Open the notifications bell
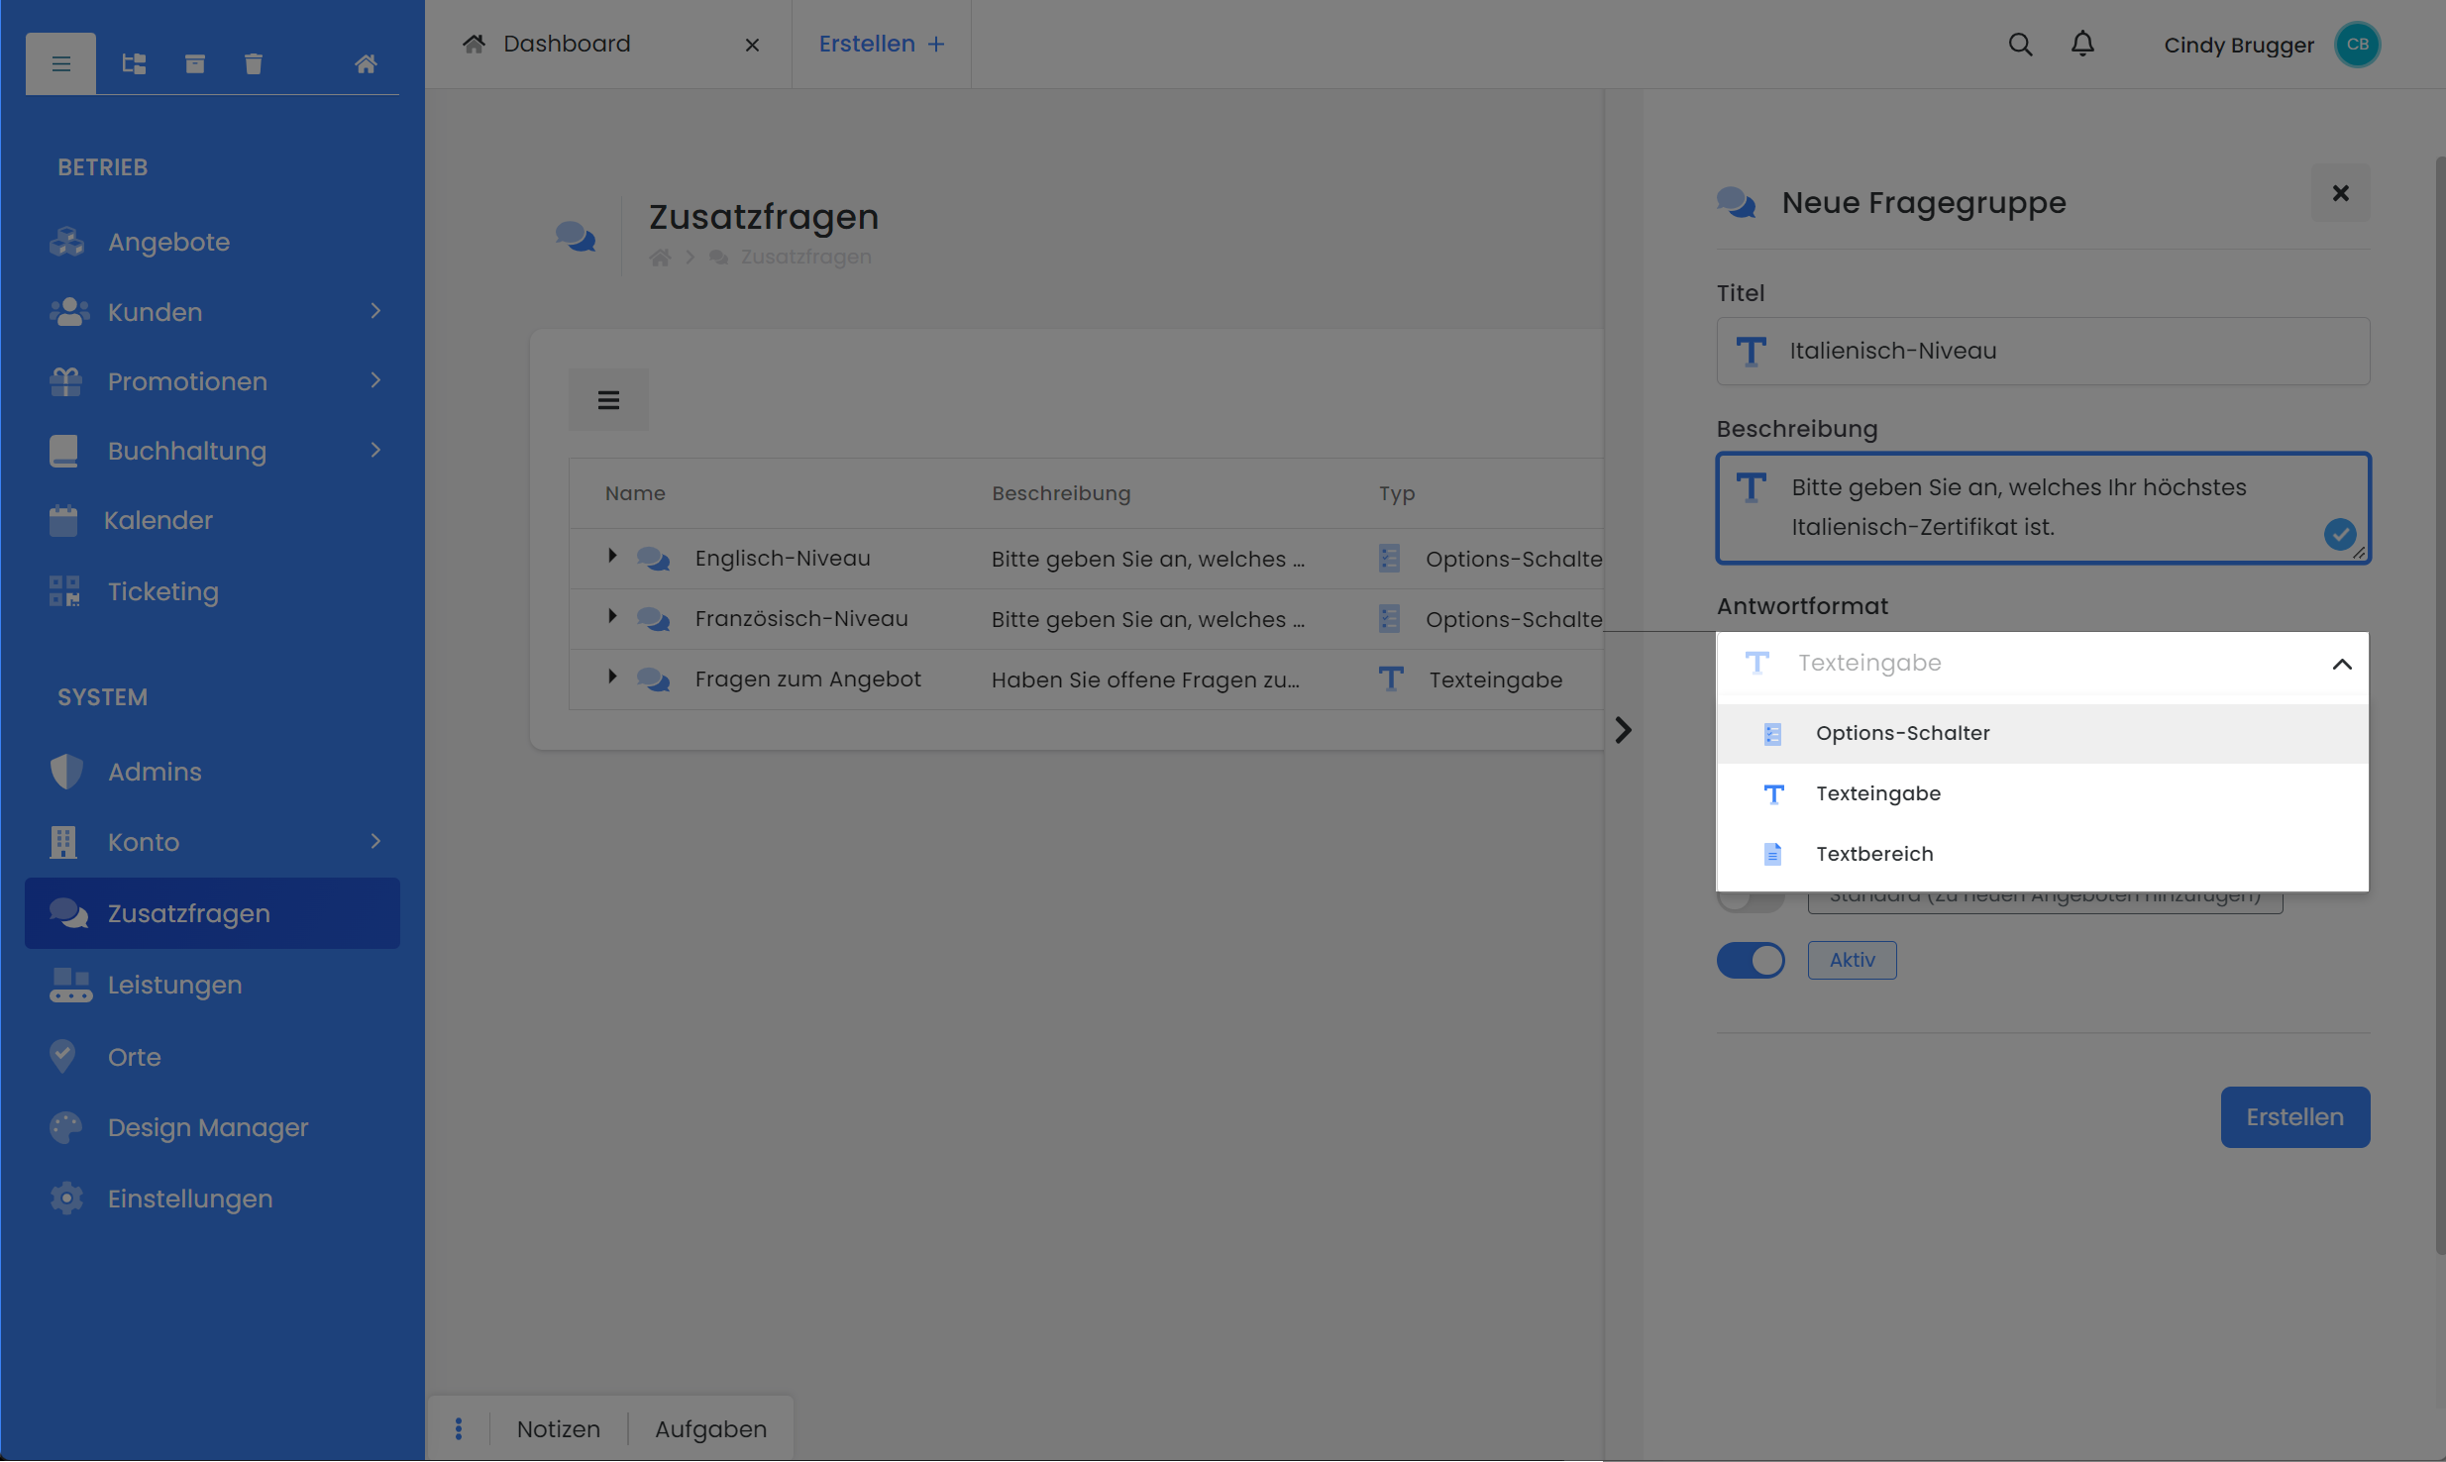 (x=2082, y=45)
